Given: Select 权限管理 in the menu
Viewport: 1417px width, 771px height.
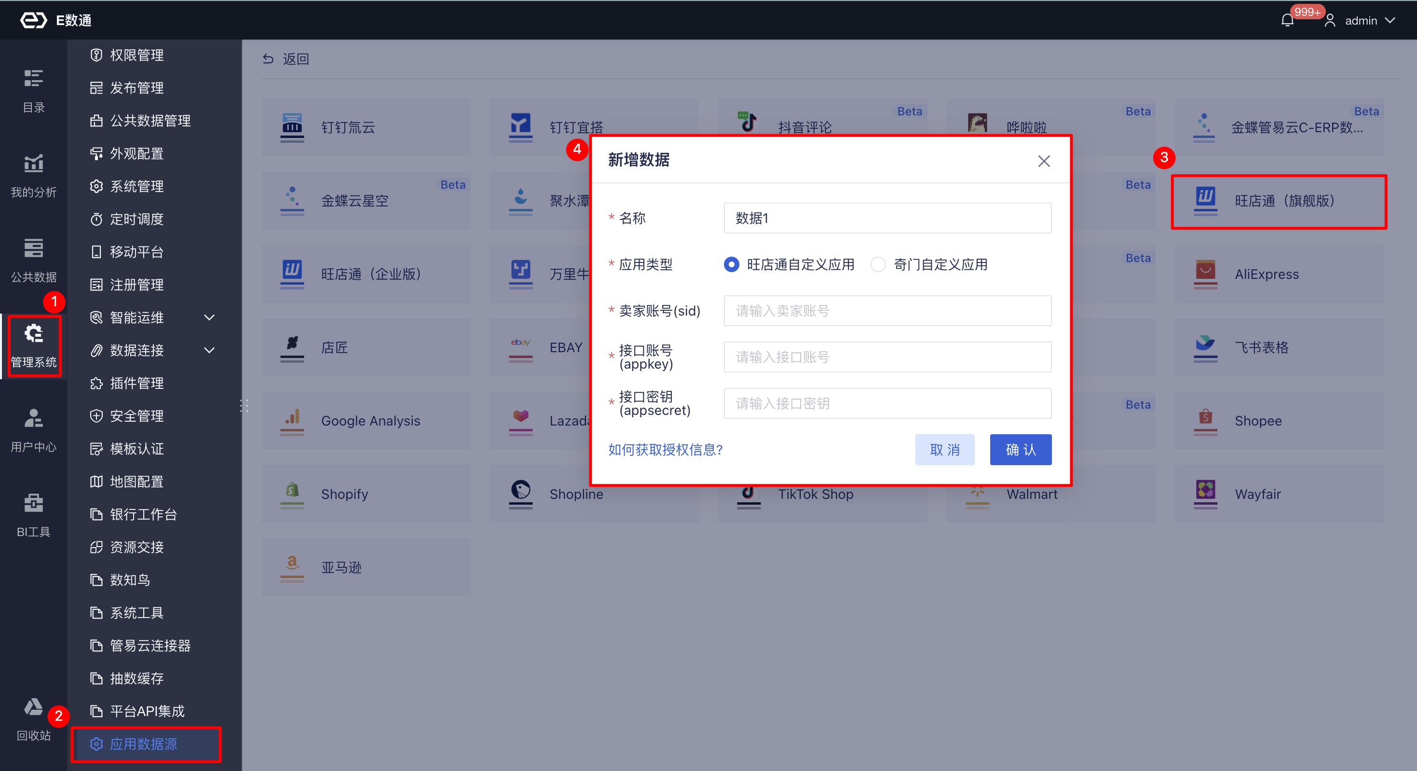Looking at the screenshot, I should pos(137,55).
